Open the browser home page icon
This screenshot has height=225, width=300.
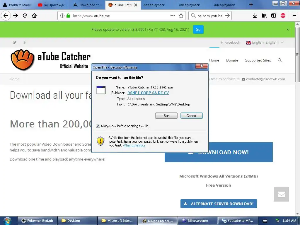(x=34, y=16)
